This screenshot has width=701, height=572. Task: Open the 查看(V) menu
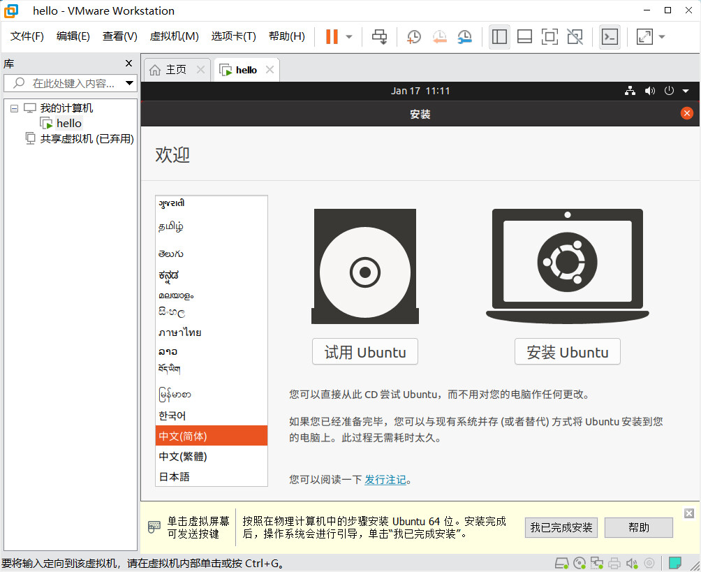pos(119,36)
